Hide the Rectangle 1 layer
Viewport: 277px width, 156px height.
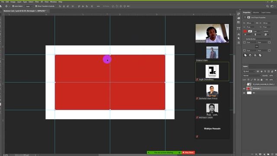click(x=244, y=88)
